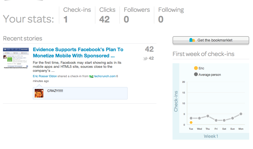Click the CRAZY!!!!!! comment bubble
Viewport: 253px width, 149px height.
click(x=80, y=93)
